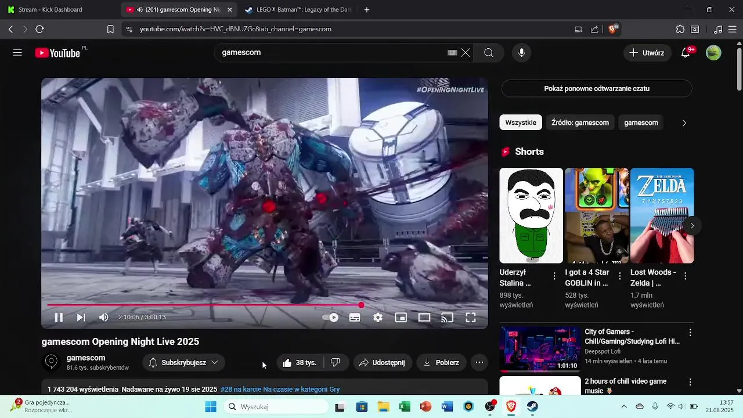Open the account avatar menu
743x418 pixels.
tap(713, 53)
